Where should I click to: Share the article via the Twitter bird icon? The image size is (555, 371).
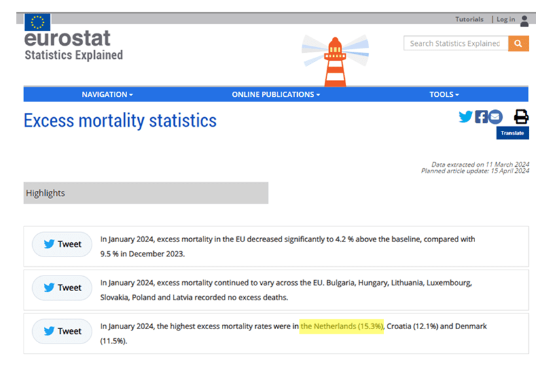465,117
